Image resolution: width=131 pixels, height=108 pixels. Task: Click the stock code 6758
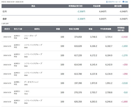26,38
